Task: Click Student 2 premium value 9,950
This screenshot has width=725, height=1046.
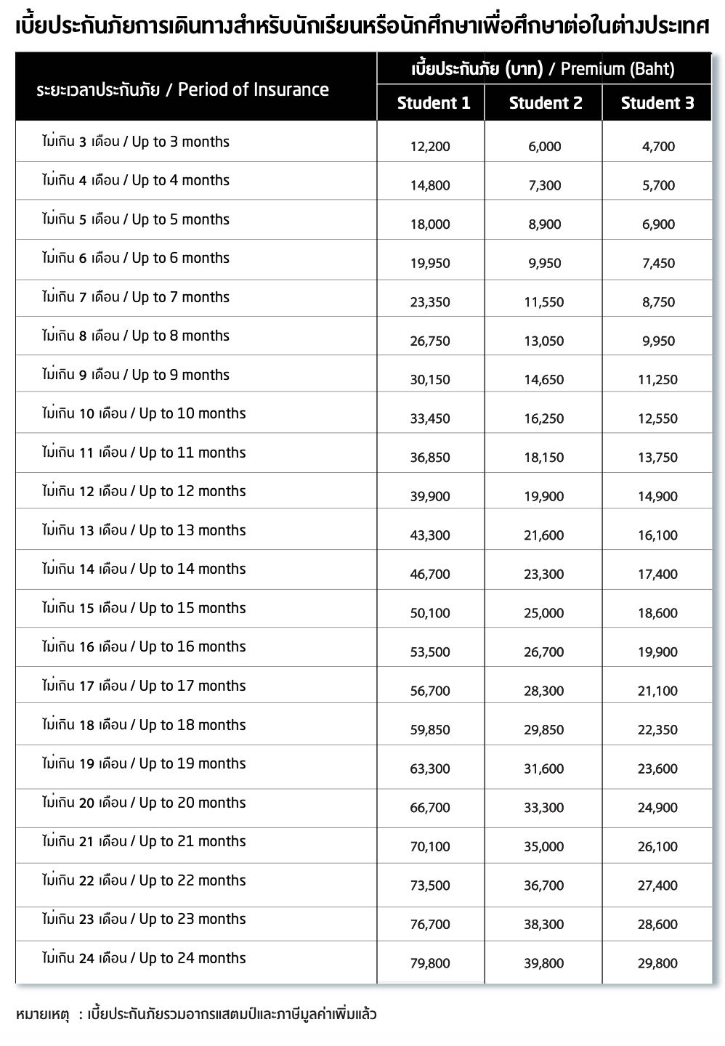Action: tap(545, 263)
